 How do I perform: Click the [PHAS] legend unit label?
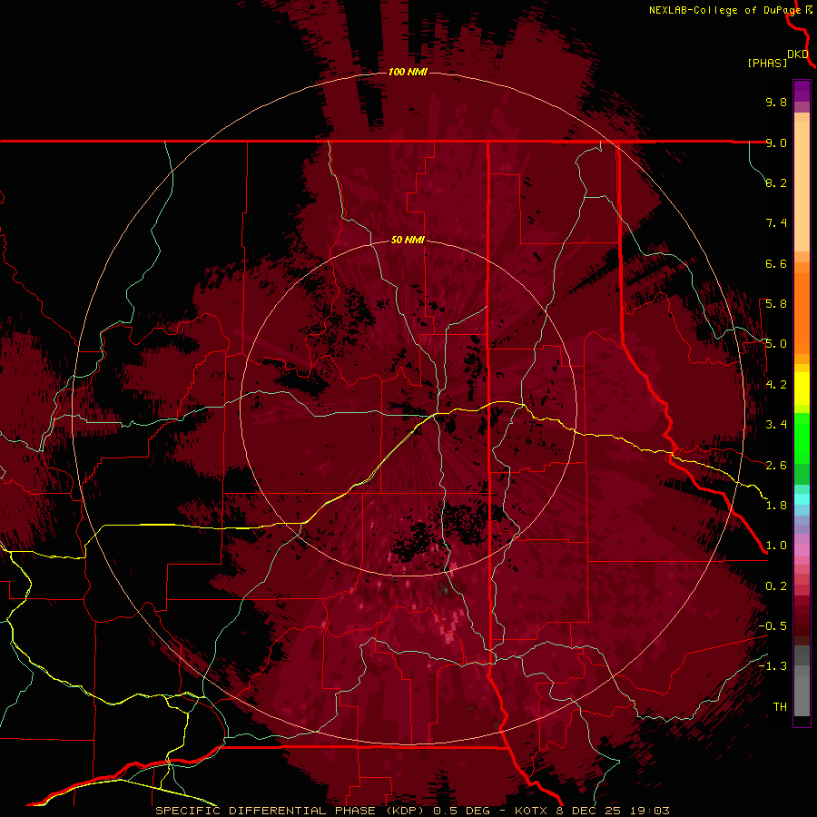[767, 64]
